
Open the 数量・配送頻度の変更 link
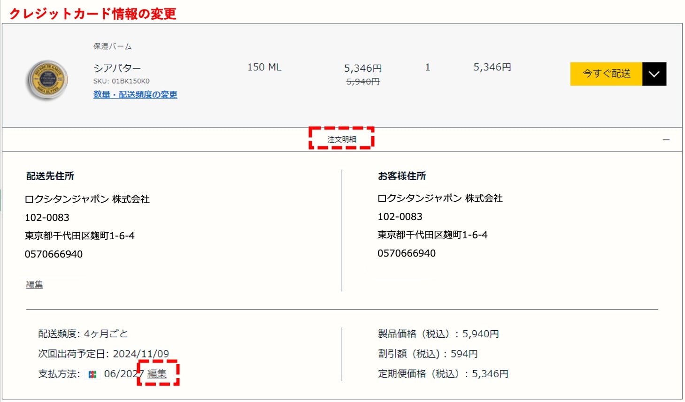click(x=135, y=94)
